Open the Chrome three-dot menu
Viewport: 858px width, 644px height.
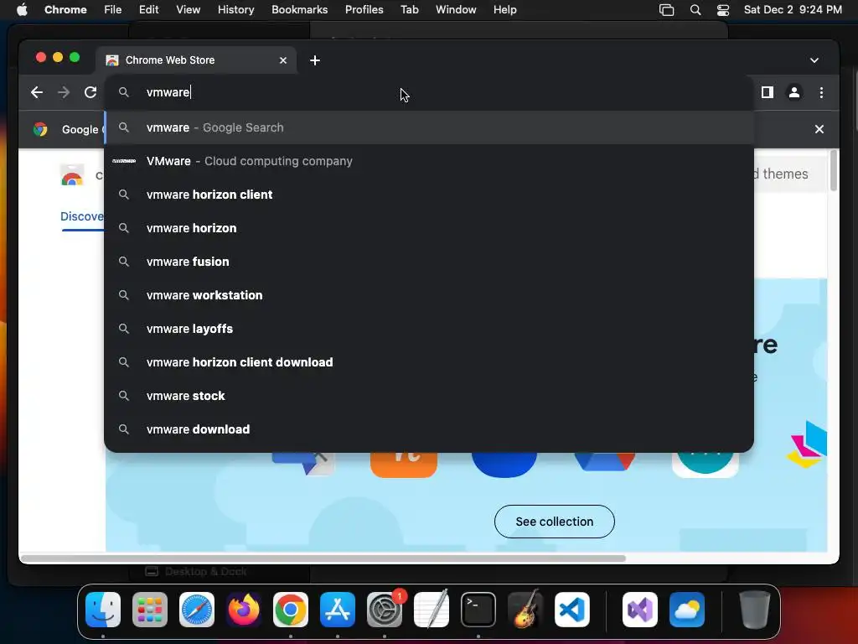pos(821,92)
